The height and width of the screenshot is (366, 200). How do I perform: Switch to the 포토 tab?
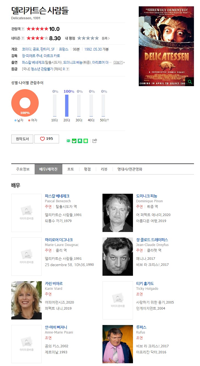coord(71,169)
